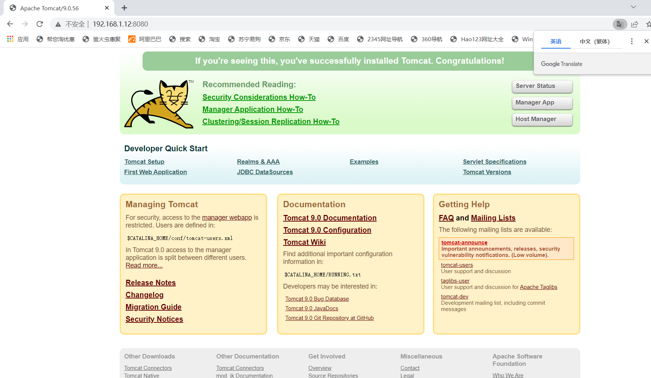Open the Realms & AAA link

click(258, 162)
